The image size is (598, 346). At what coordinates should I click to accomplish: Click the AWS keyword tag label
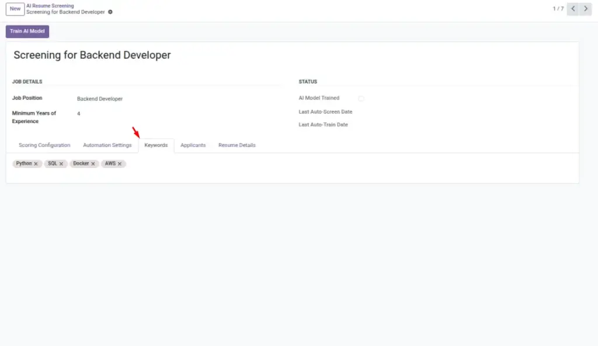tap(110, 163)
